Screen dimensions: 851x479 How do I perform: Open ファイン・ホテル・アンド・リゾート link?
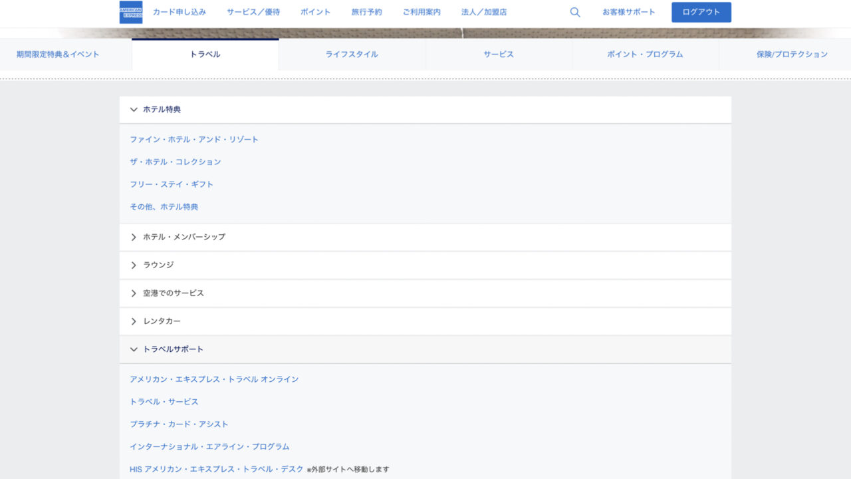pyautogui.click(x=194, y=140)
